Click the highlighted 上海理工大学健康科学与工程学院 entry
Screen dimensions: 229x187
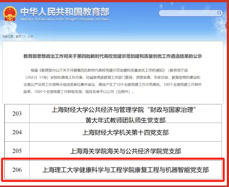[125, 170]
